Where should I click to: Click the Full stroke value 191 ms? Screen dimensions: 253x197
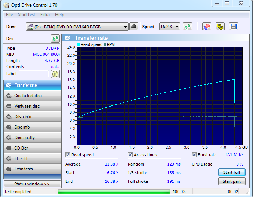pos(174,181)
